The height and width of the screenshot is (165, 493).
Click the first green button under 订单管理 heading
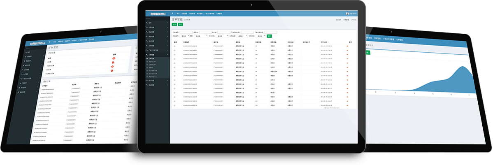point(174,25)
